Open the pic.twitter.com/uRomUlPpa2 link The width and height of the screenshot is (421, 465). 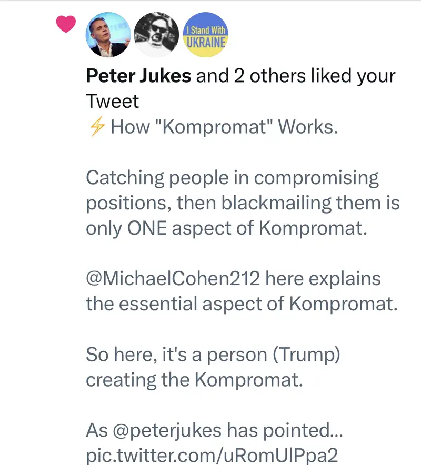212,456
